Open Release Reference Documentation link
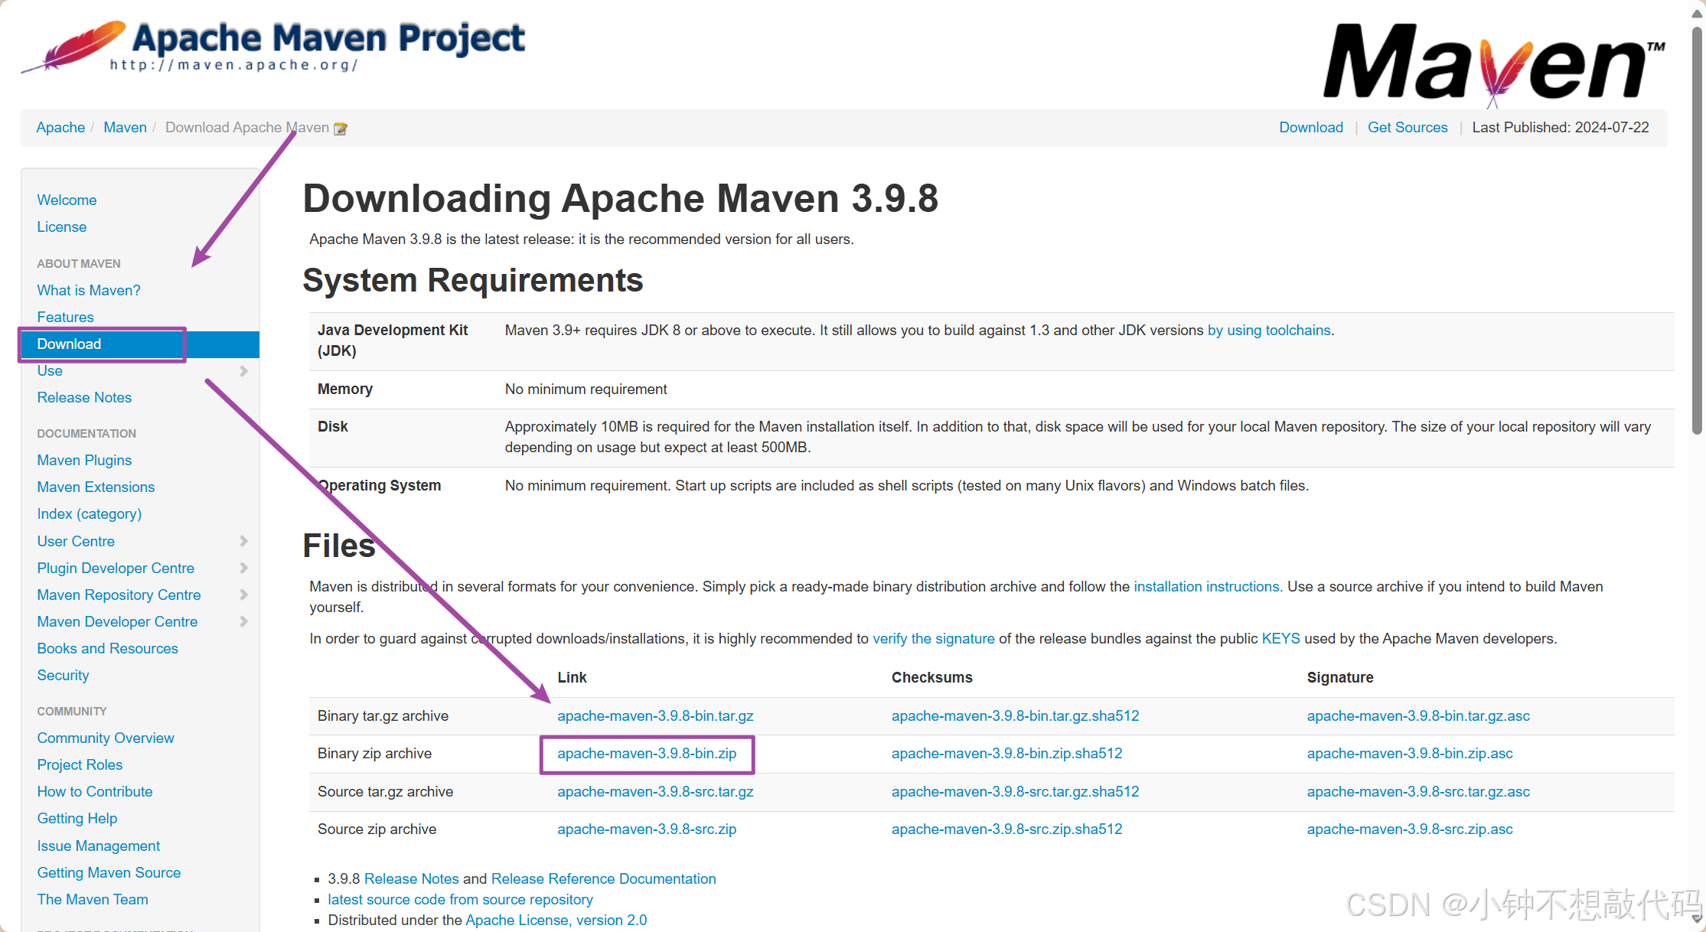1706x932 pixels. pyautogui.click(x=604, y=879)
